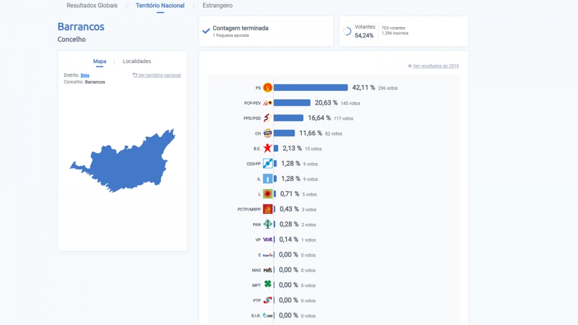The height and width of the screenshot is (325, 578).
Task: Click the MPT green clover icon
Action: (267, 285)
